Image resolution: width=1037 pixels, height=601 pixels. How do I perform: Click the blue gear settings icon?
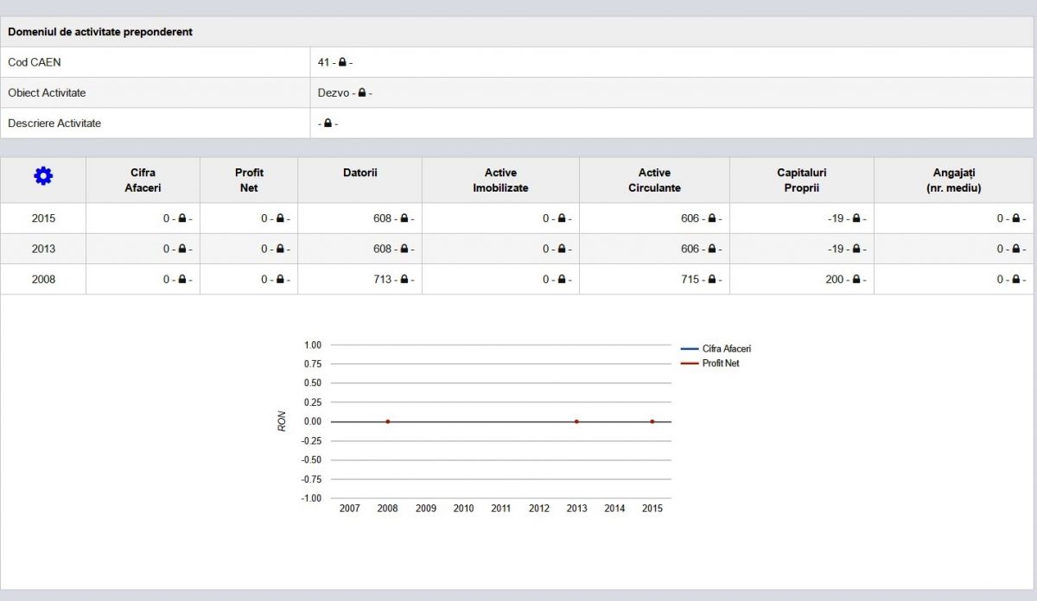point(43,176)
